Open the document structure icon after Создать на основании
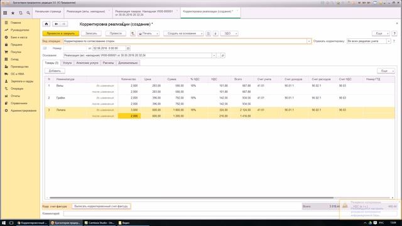This screenshot has width=402, height=226. 208,33
